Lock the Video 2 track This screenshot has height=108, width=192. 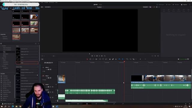tap(46, 69)
